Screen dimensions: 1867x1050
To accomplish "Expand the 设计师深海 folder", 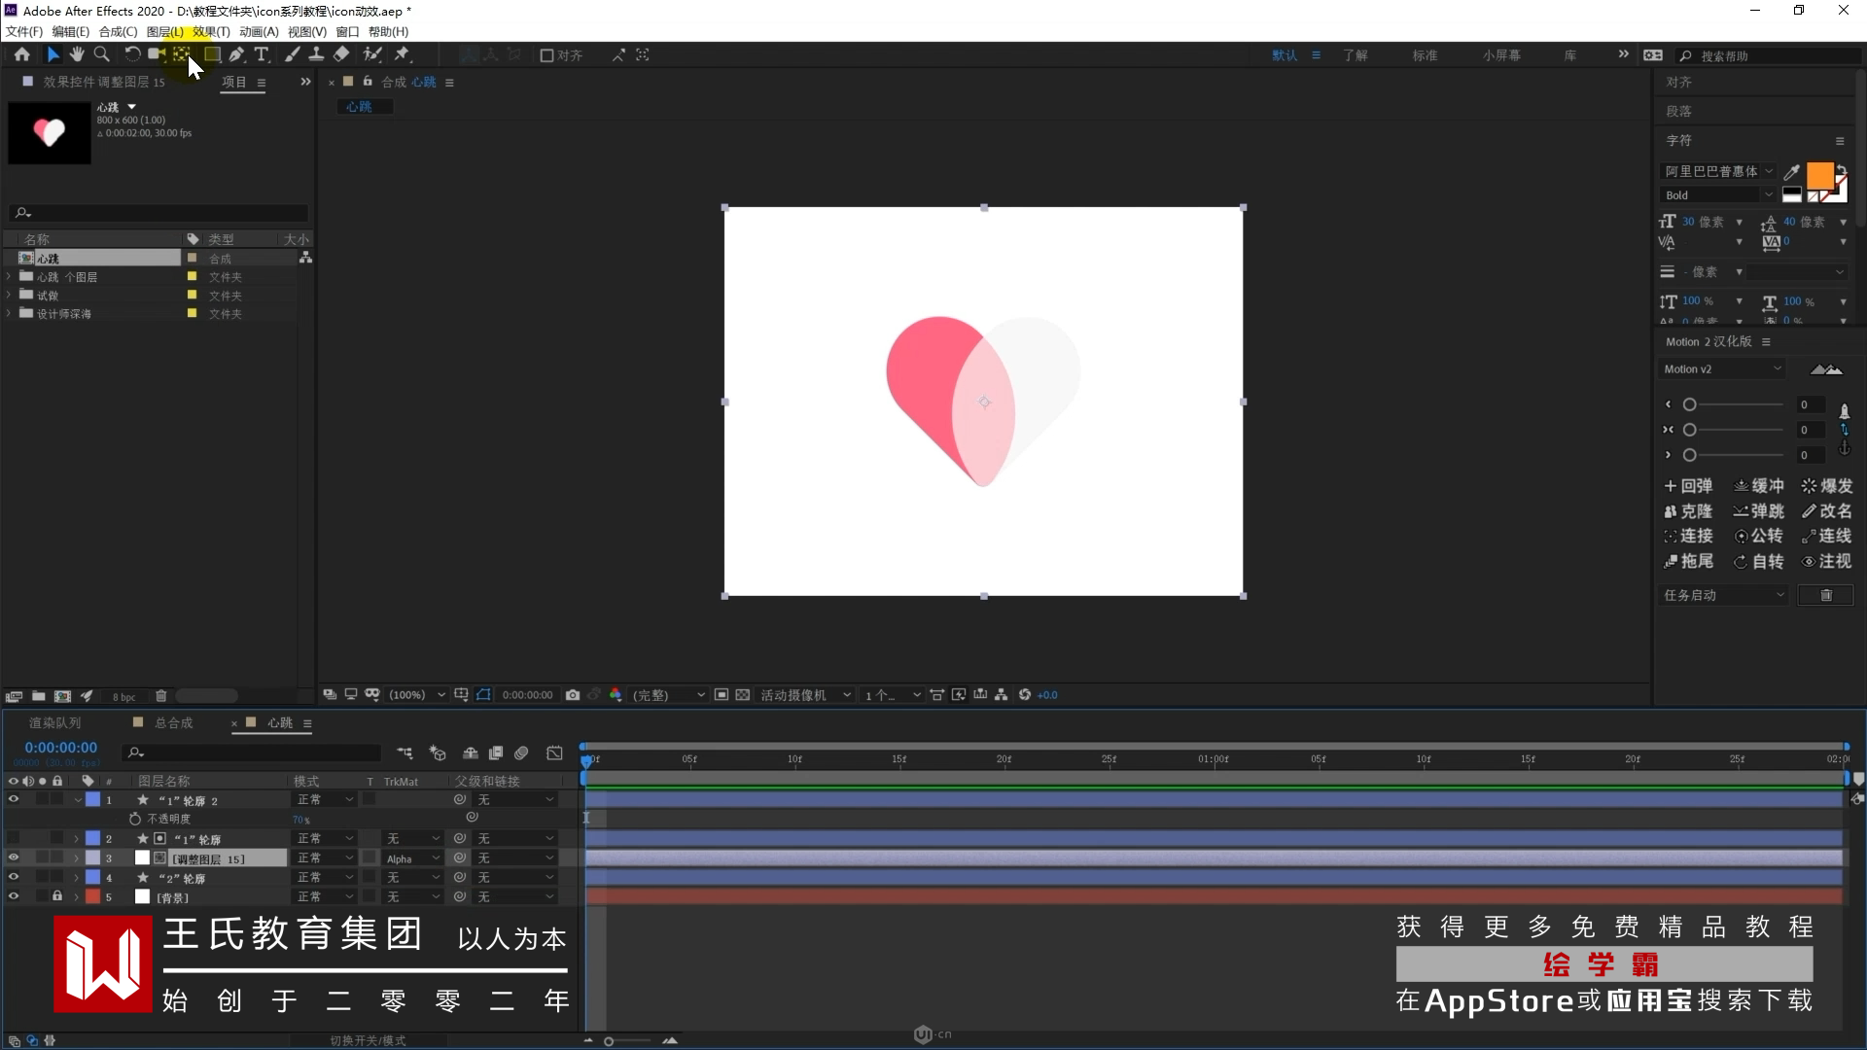I will (9, 313).
